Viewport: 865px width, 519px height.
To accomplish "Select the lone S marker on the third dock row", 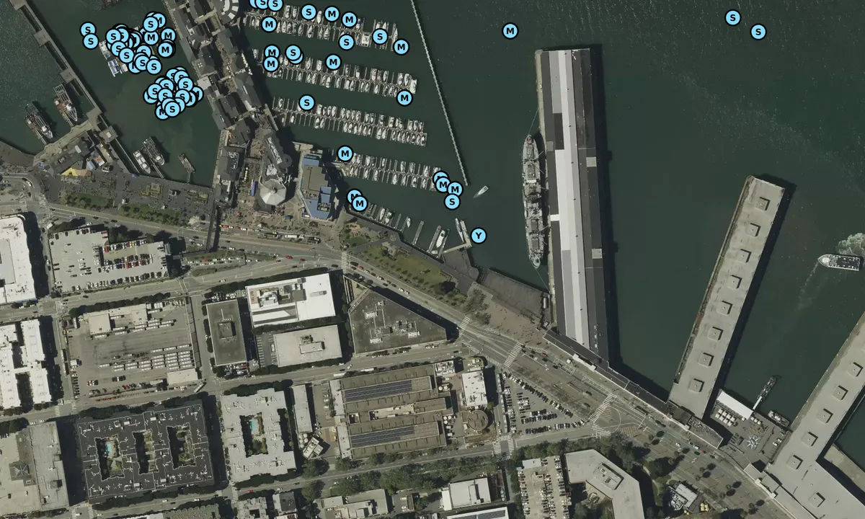I will (306, 102).
